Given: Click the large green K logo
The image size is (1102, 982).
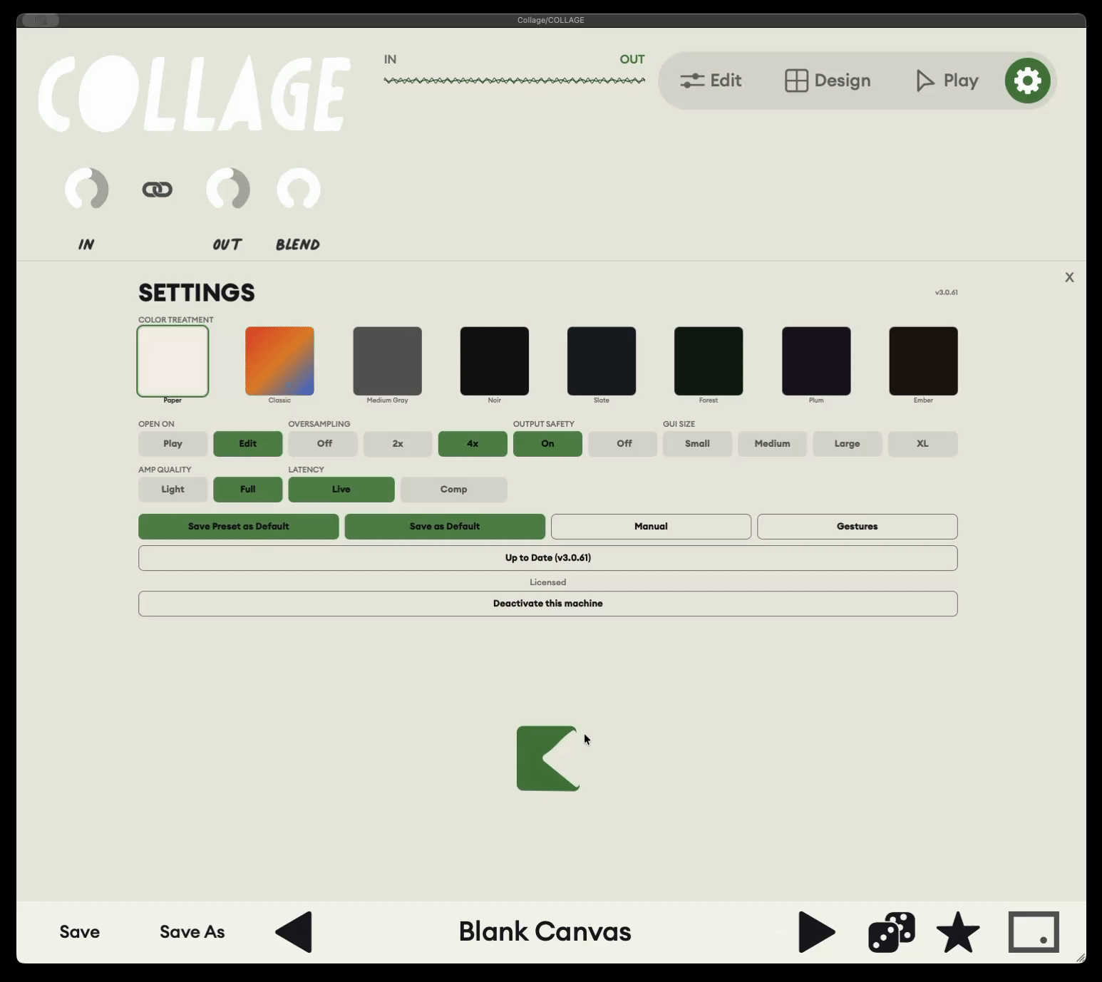Looking at the screenshot, I should tap(547, 758).
